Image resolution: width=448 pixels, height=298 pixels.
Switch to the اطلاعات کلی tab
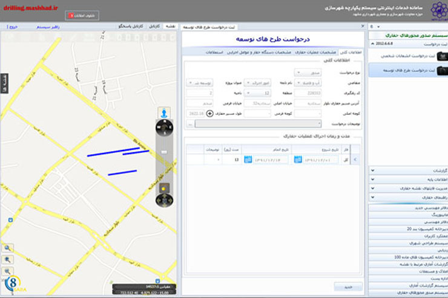click(x=351, y=52)
